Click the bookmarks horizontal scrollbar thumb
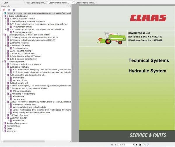175x147 pixels. (x=24, y=141)
